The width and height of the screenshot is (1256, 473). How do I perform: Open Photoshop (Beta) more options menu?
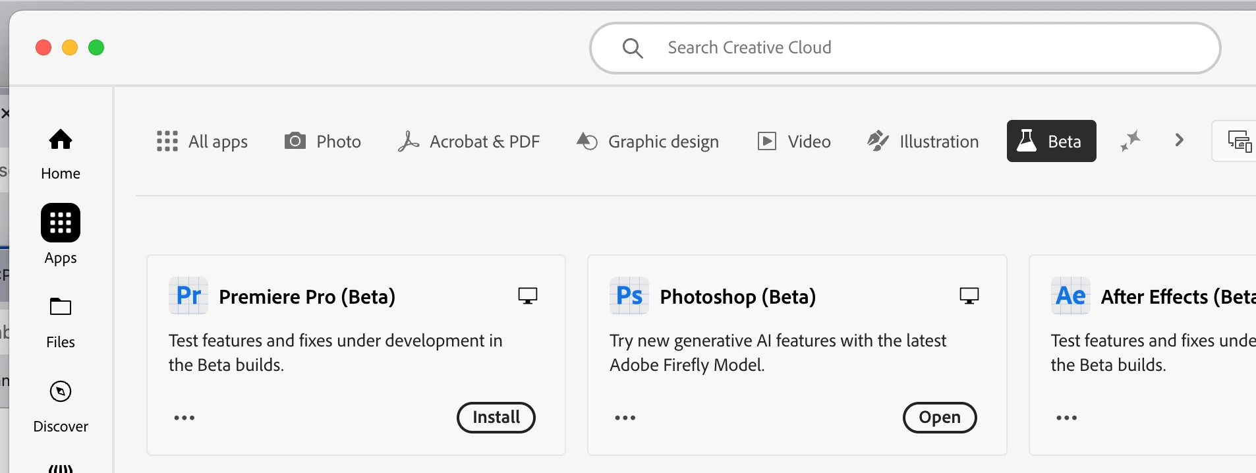pyautogui.click(x=625, y=418)
